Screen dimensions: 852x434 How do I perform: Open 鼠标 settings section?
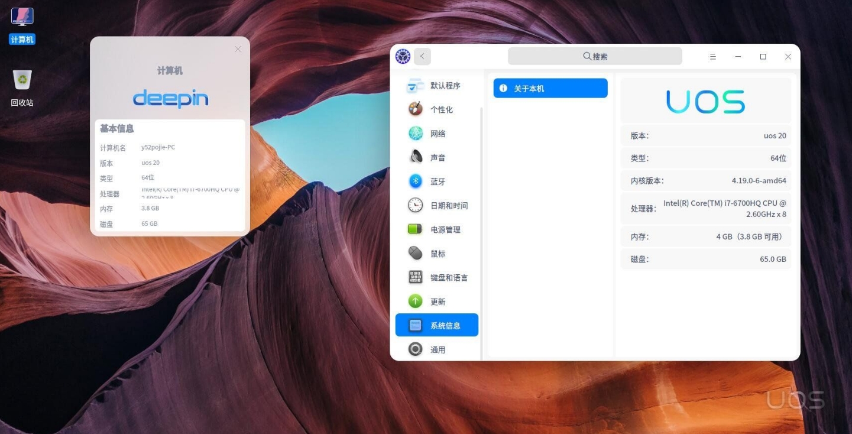point(437,254)
